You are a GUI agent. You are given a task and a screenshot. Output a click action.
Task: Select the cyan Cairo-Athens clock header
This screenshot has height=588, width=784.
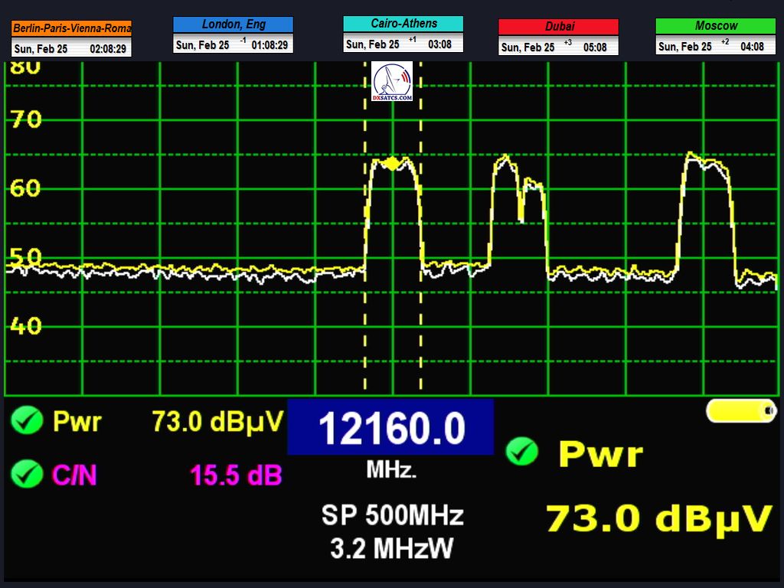click(403, 24)
